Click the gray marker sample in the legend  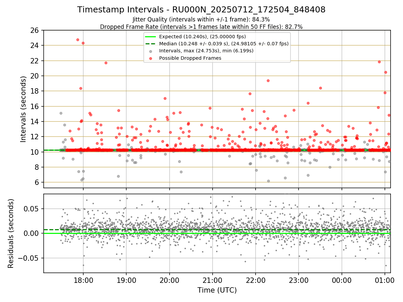(150, 51)
